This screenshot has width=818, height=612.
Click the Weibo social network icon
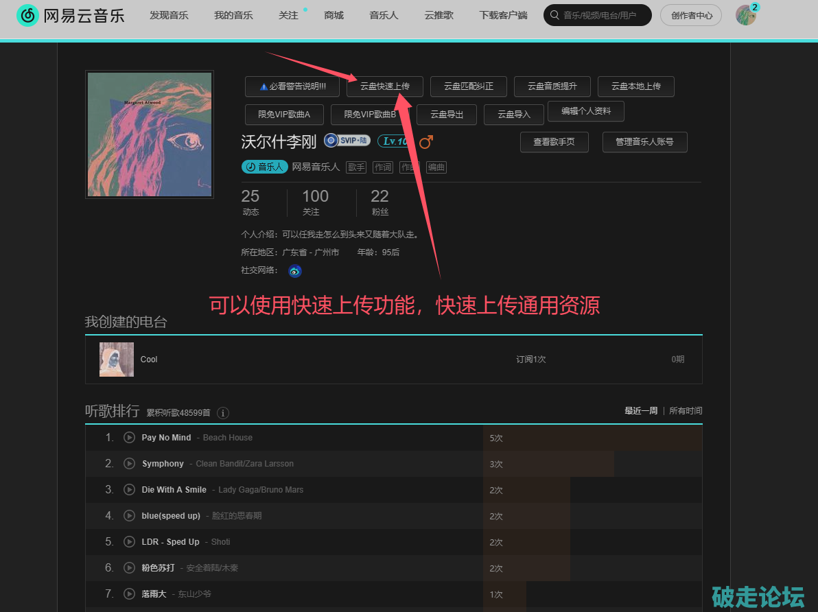[x=295, y=271]
